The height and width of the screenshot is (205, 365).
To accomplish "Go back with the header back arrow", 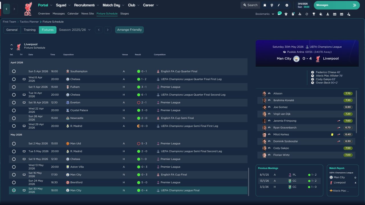I will (7, 9).
